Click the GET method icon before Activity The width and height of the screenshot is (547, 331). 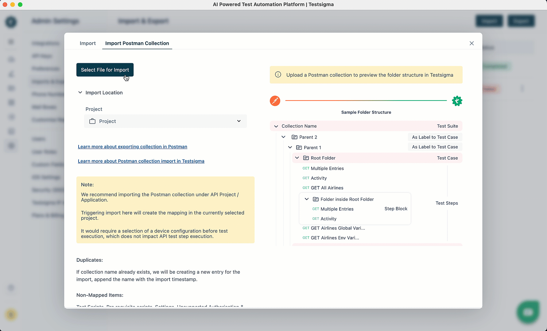(305, 178)
